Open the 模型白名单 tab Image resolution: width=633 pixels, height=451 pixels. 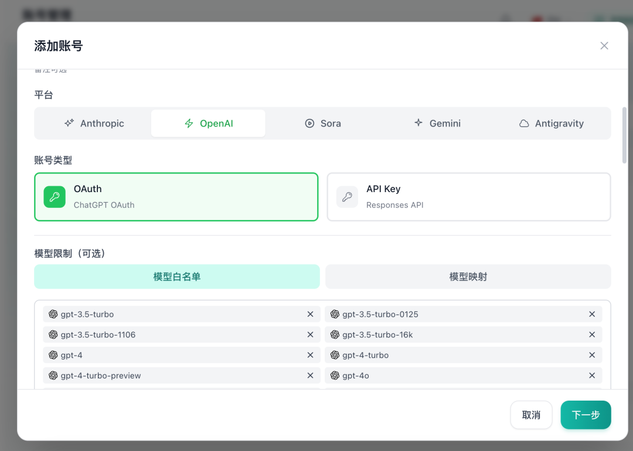[x=176, y=276]
